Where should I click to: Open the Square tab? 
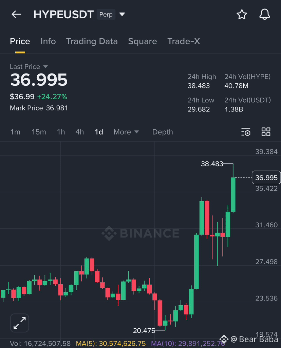pos(143,41)
